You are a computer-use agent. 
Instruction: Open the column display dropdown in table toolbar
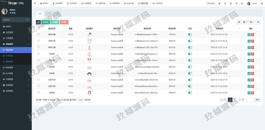245,22
